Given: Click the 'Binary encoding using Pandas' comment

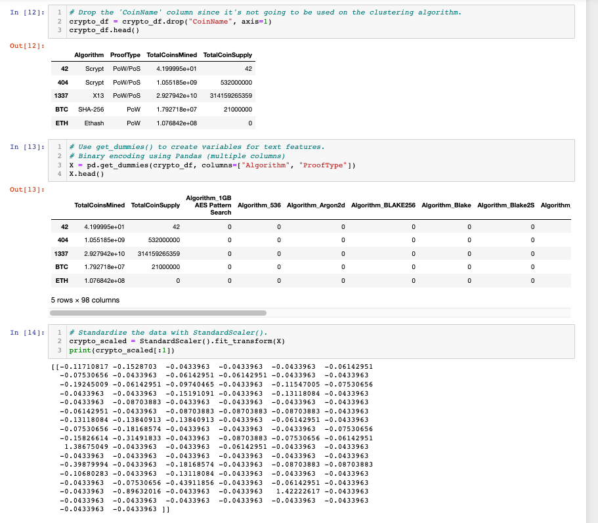Looking at the screenshot, I should 177,156.
